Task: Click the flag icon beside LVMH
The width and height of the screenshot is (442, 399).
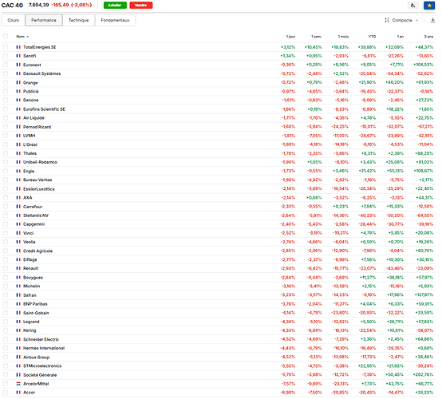Action: pos(18,136)
